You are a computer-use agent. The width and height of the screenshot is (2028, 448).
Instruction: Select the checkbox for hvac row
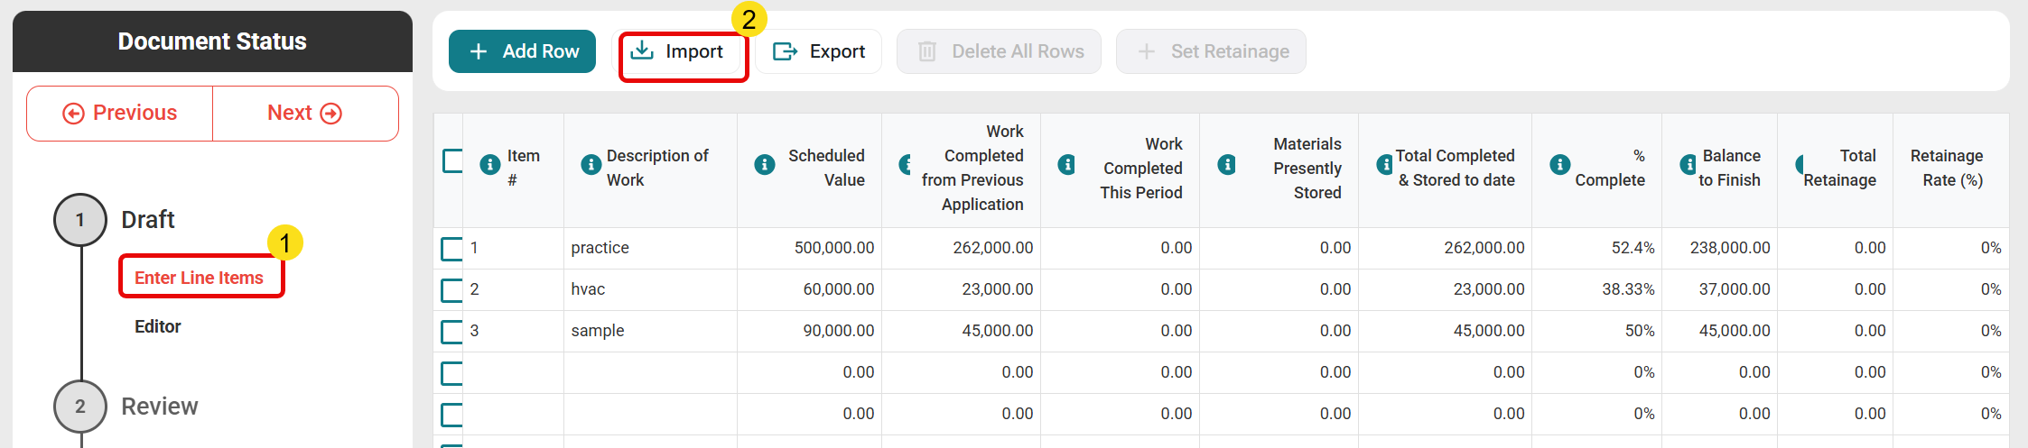coord(451,290)
